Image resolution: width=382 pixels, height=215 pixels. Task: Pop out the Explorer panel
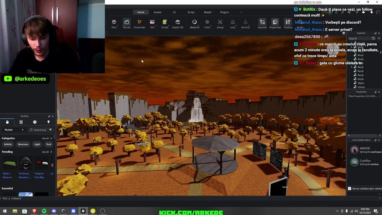375,33
